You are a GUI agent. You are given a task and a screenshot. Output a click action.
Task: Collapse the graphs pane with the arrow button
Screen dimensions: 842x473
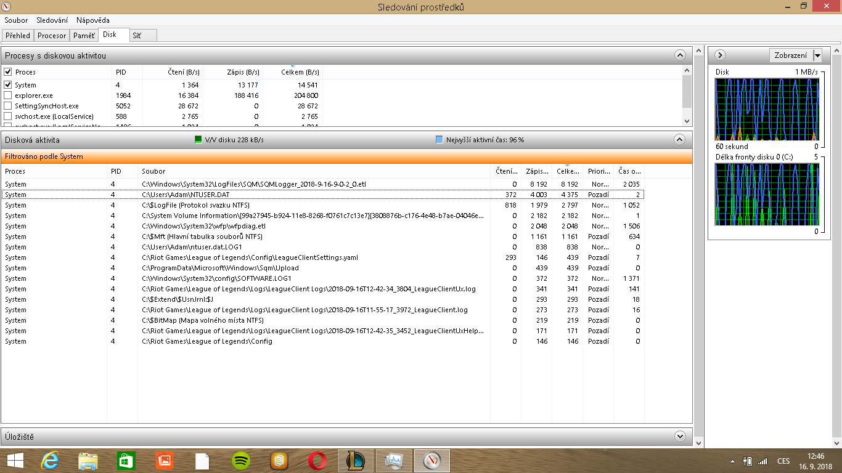pos(719,55)
